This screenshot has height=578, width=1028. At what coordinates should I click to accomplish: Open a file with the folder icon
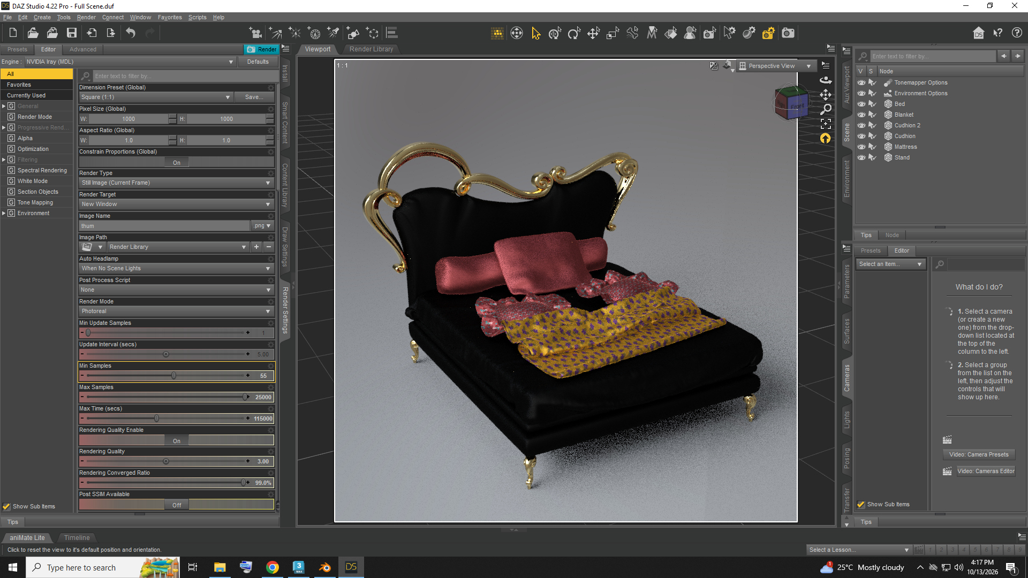(33, 33)
